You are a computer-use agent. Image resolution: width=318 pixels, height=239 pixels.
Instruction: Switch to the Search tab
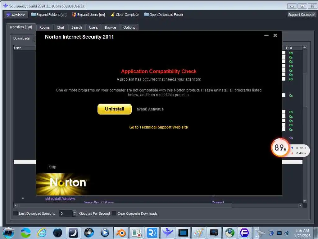[x=76, y=27]
